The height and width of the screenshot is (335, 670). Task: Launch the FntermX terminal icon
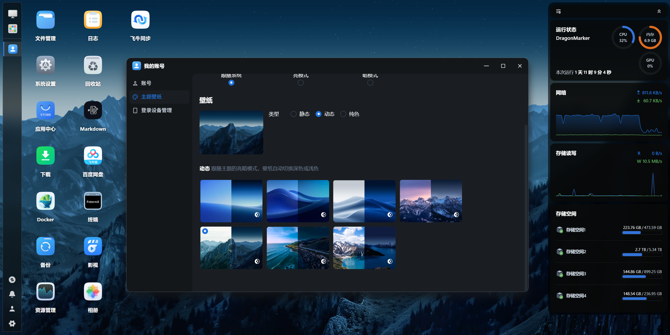93,201
